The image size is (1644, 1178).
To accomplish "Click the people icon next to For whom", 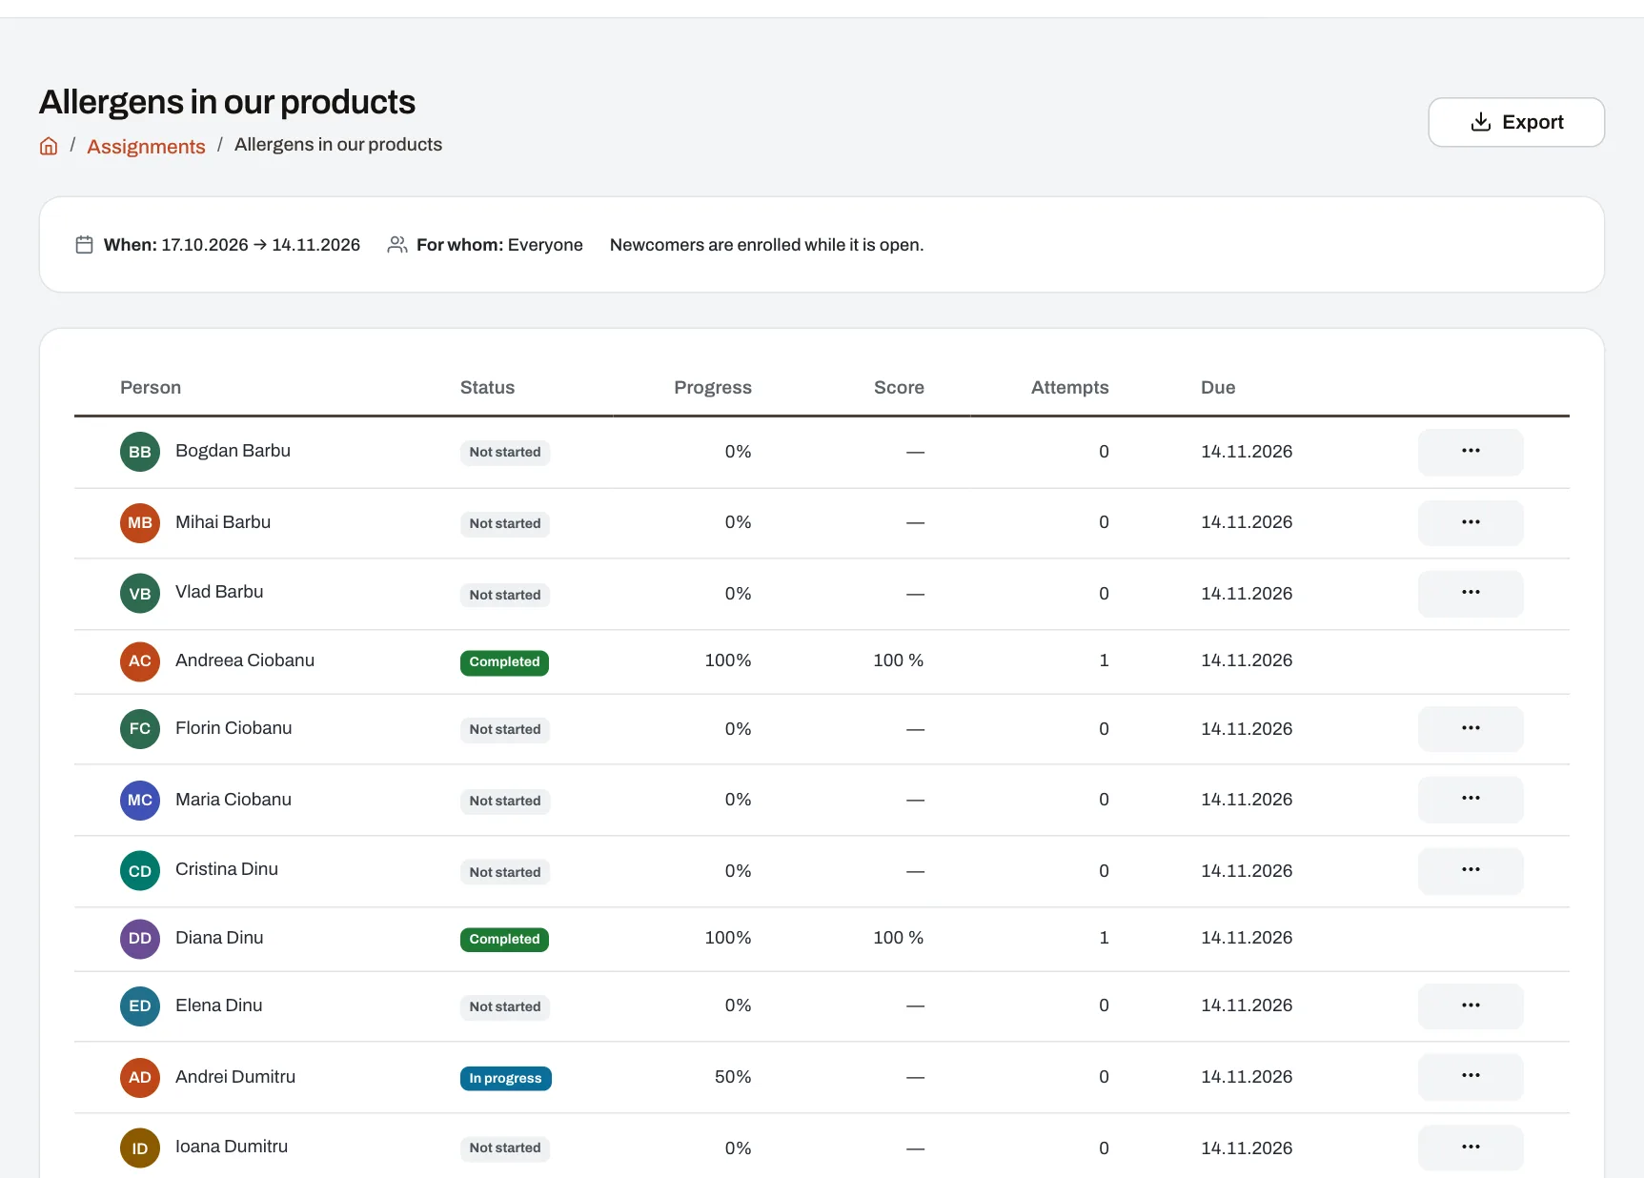I will tap(396, 245).
